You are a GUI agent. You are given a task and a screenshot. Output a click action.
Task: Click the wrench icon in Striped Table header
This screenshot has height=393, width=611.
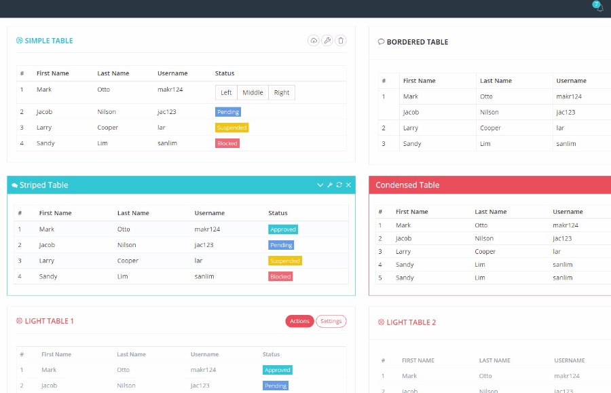click(x=330, y=185)
